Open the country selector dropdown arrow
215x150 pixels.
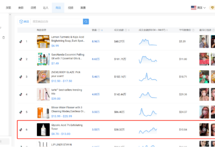(x=205, y=8)
